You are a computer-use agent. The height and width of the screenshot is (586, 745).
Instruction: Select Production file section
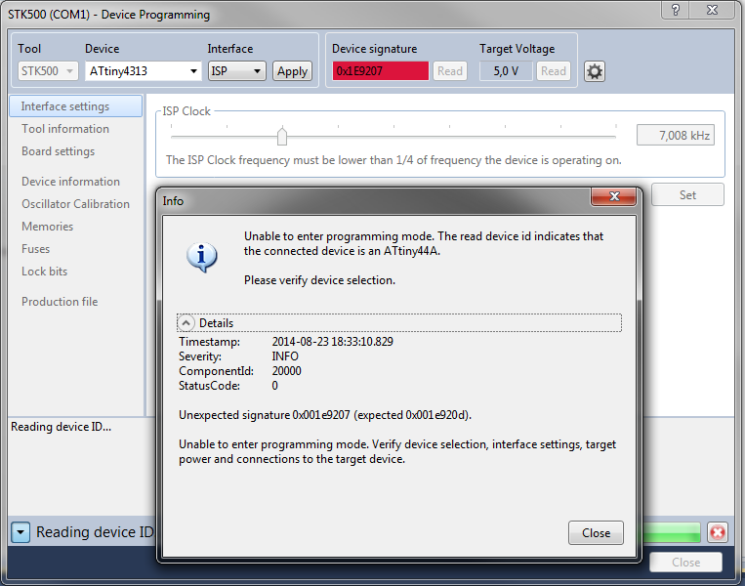click(x=60, y=302)
